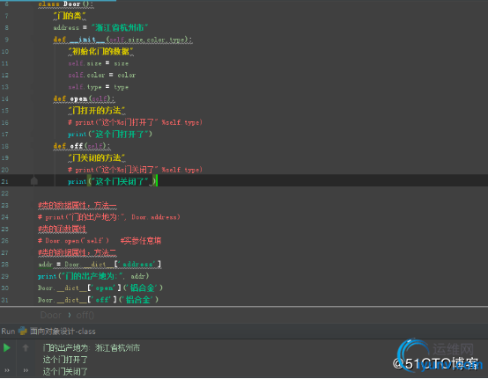Click the up arrow in Run panel
The height and width of the screenshot is (379, 488).
click(26, 347)
